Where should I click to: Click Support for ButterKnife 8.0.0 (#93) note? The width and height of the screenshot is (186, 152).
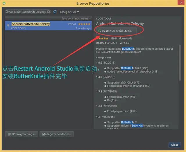128,68
